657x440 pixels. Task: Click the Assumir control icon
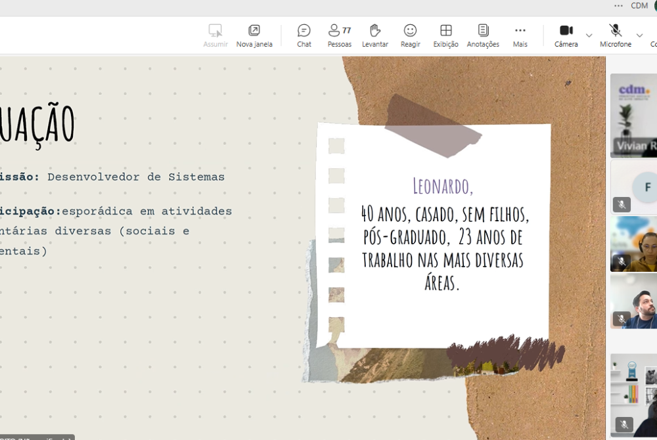215,31
